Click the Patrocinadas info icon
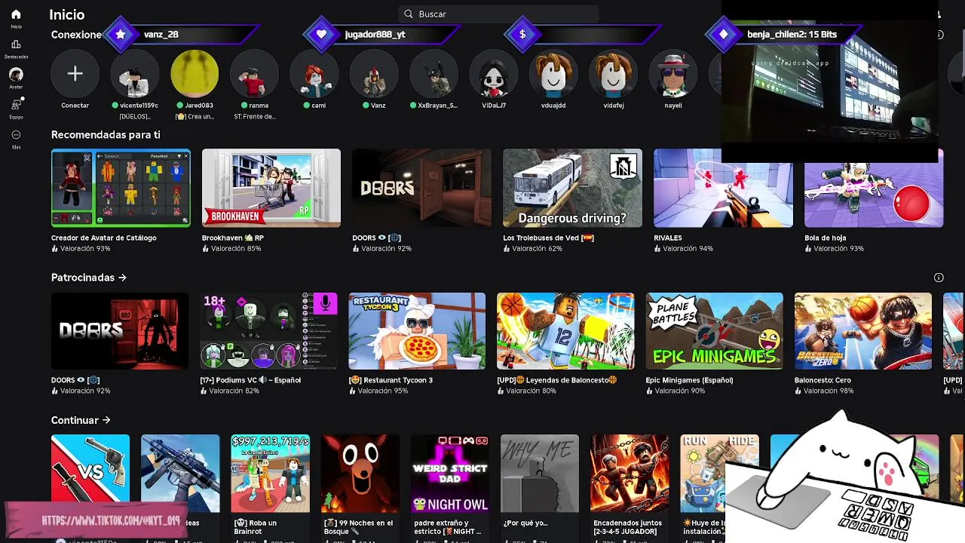Image resolution: width=965 pixels, height=543 pixels. click(939, 278)
